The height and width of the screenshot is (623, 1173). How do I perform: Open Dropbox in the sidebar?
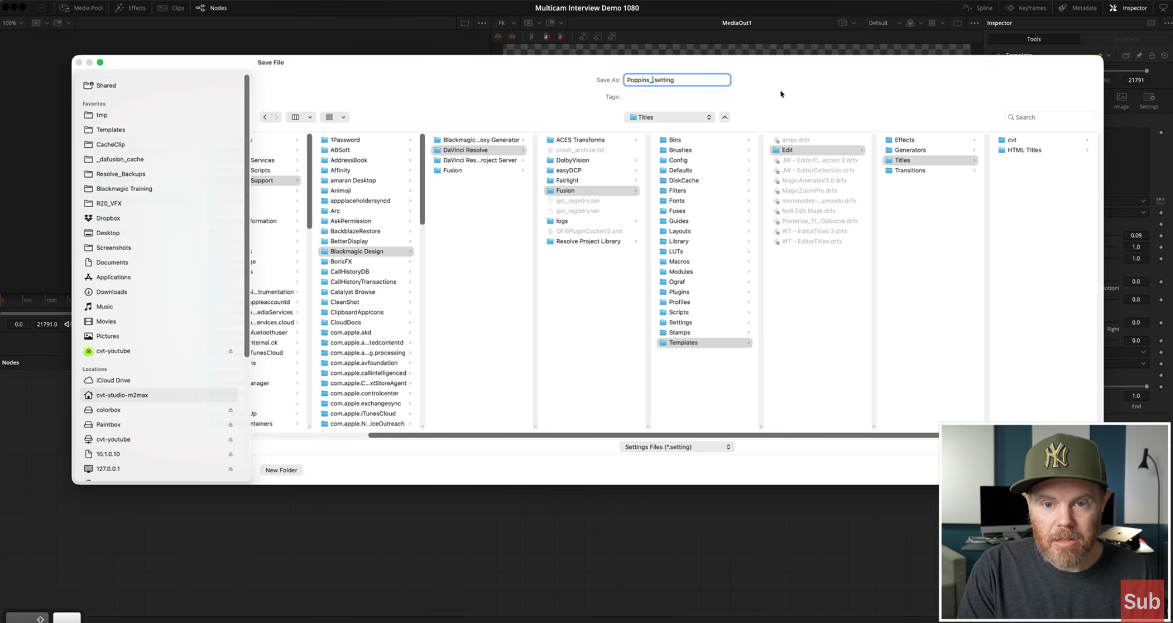pos(108,218)
